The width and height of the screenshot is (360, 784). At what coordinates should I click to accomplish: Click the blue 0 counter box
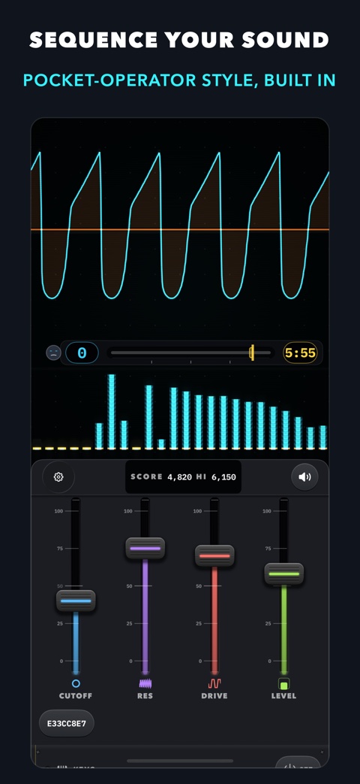(x=82, y=353)
